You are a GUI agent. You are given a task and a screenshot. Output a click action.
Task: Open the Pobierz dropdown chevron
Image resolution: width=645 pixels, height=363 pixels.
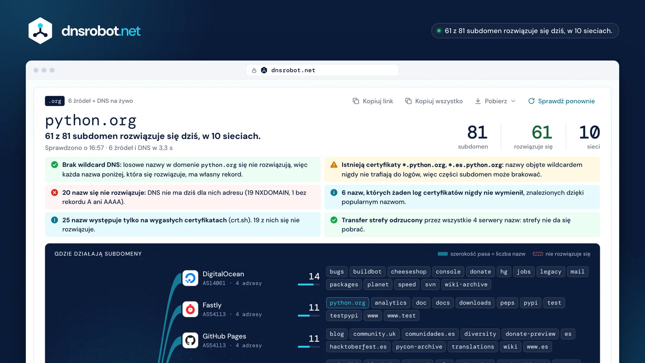[513, 101]
